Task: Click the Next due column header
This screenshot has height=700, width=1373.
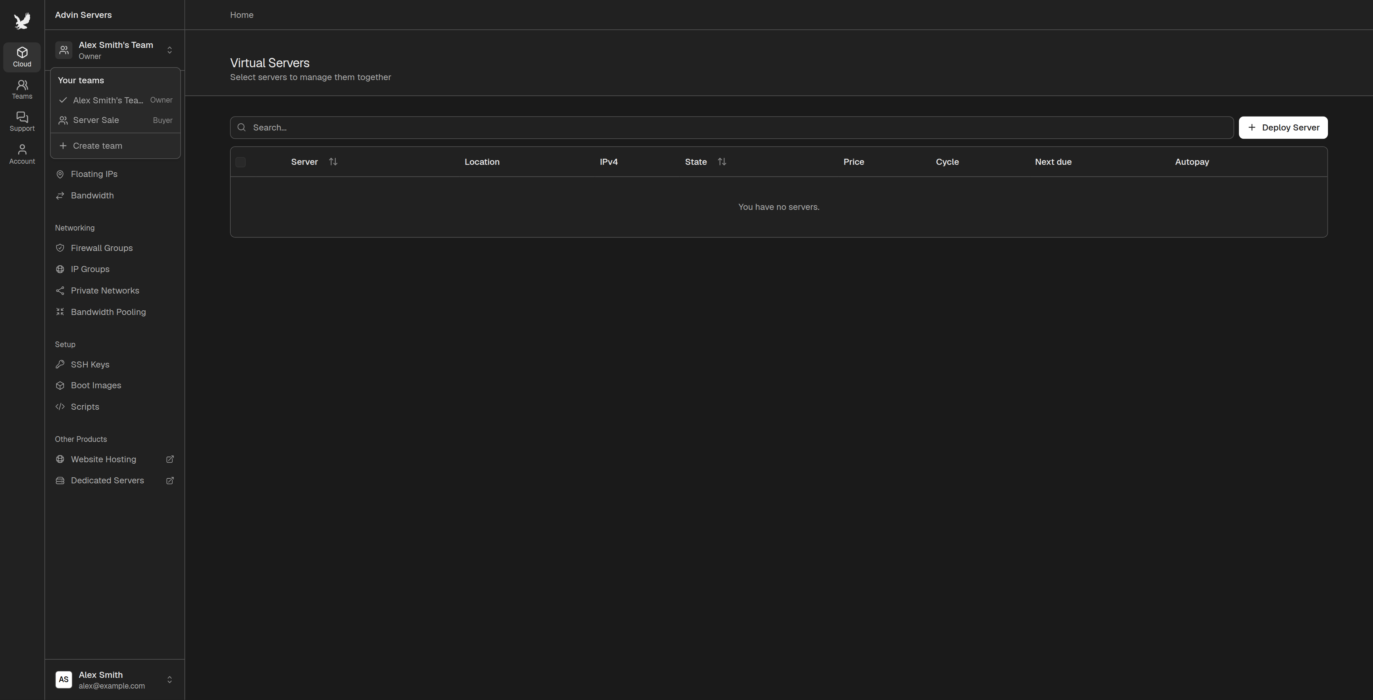Action: point(1053,162)
